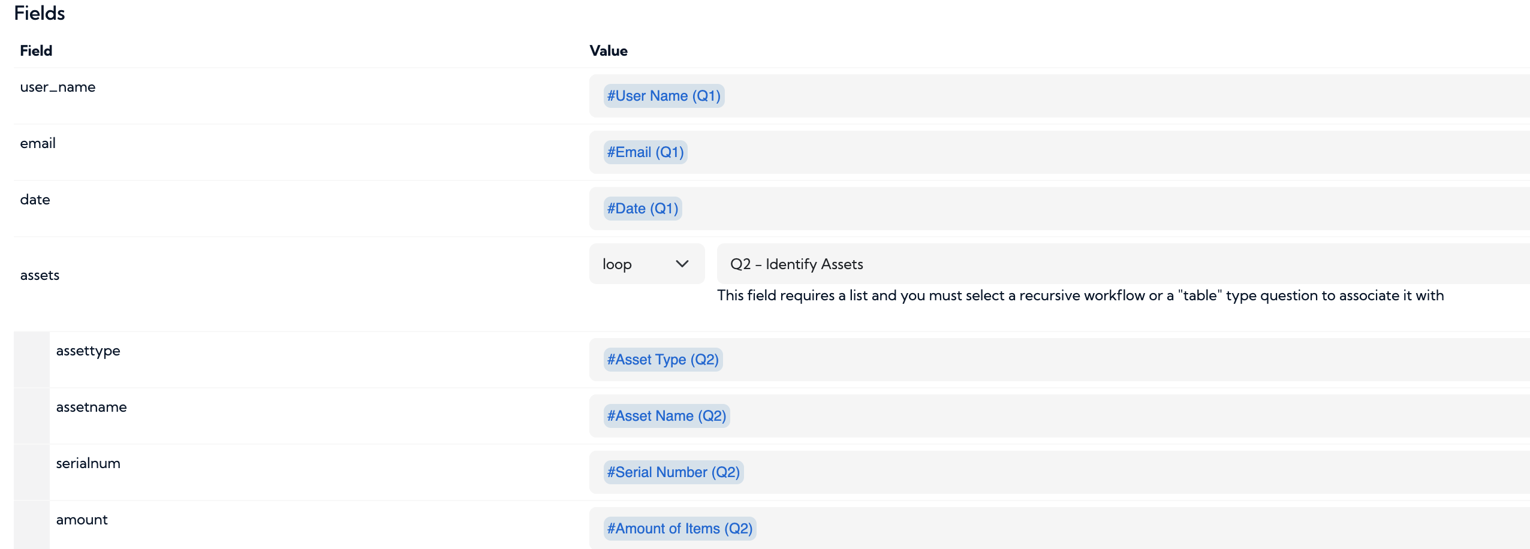Click the #Amount of Items (Q2) token

(679, 528)
